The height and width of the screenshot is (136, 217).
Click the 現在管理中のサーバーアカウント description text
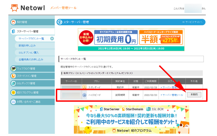[x=87, y=67]
